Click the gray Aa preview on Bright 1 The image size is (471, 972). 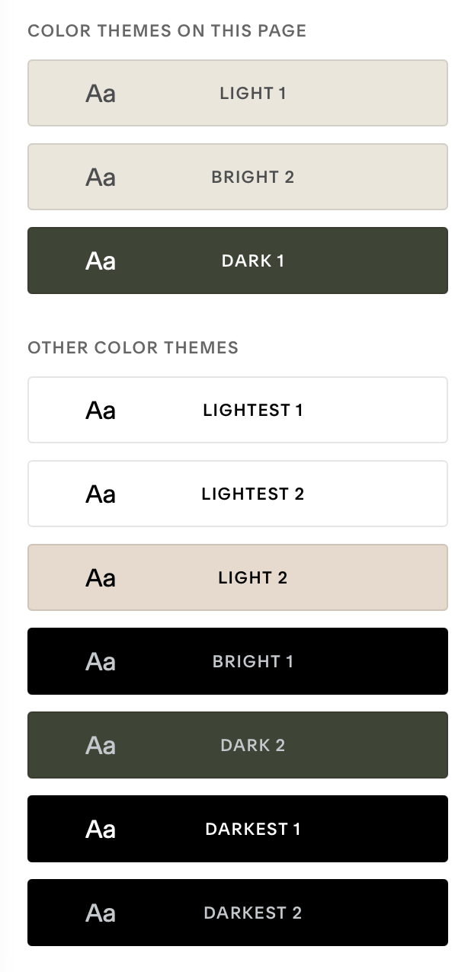[101, 662]
